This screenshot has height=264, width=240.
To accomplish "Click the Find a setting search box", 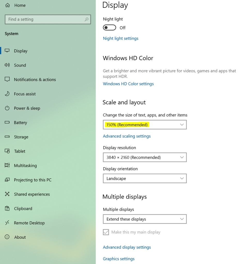I will coord(44,19).
